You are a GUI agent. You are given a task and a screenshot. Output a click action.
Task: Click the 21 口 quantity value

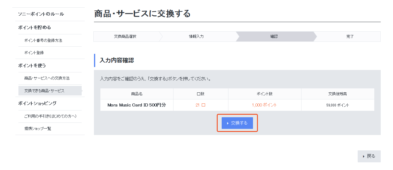coord(200,105)
